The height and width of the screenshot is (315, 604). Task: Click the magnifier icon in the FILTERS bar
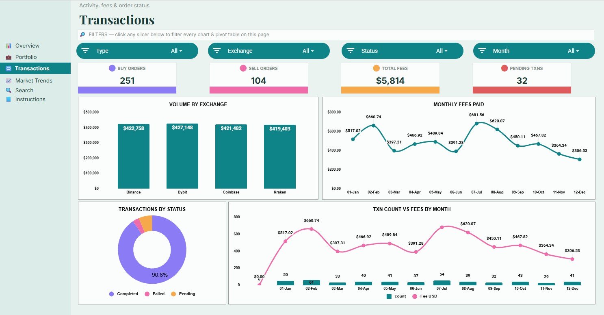coord(82,35)
